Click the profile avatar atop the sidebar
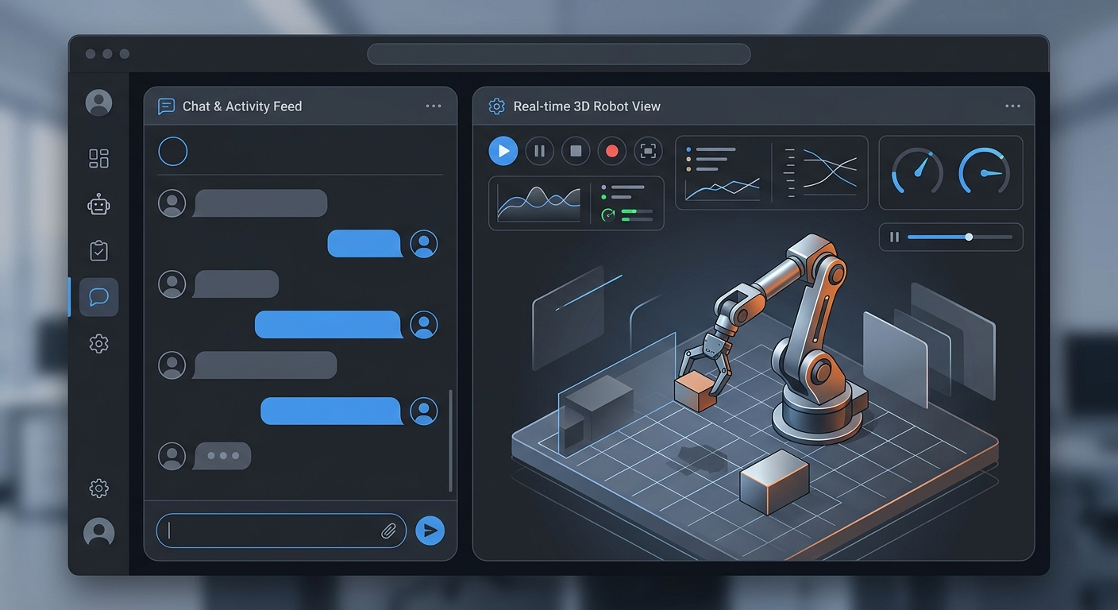 (x=98, y=102)
